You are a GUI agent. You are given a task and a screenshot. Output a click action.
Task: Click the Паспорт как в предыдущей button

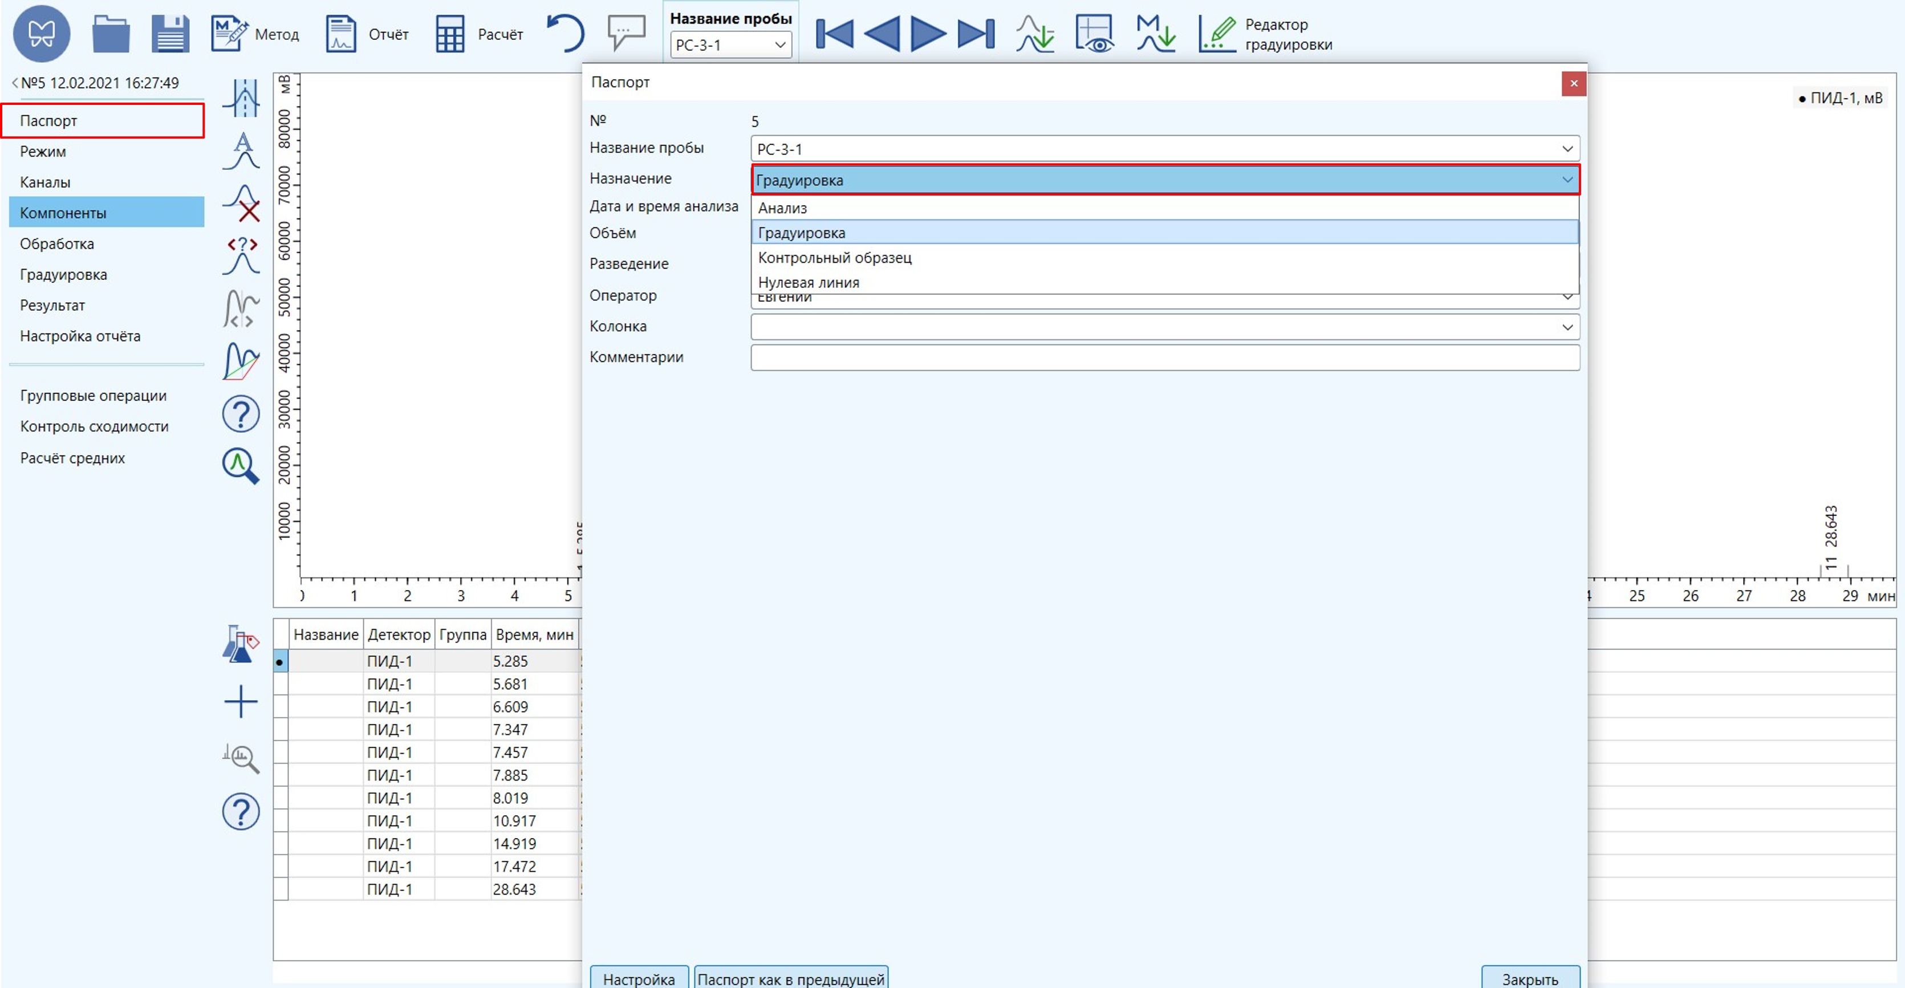(x=790, y=978)
